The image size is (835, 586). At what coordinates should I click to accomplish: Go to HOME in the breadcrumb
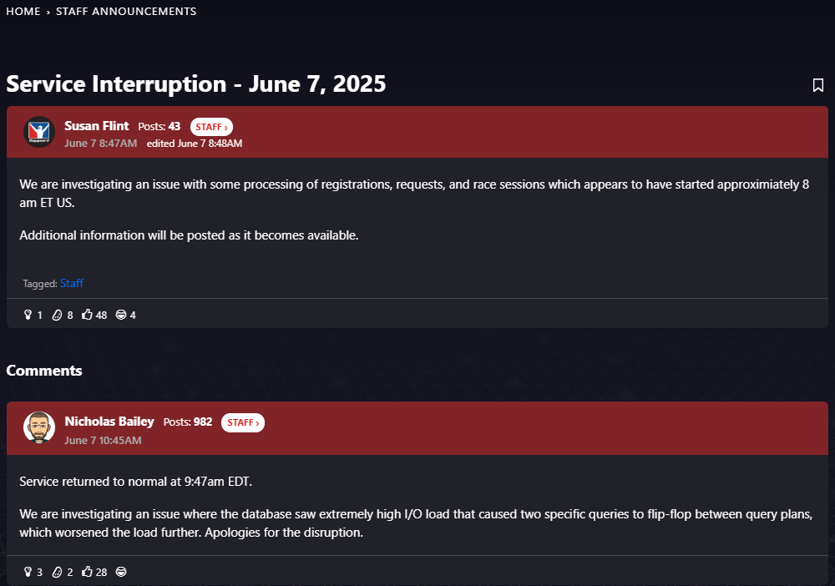point(23,11)
